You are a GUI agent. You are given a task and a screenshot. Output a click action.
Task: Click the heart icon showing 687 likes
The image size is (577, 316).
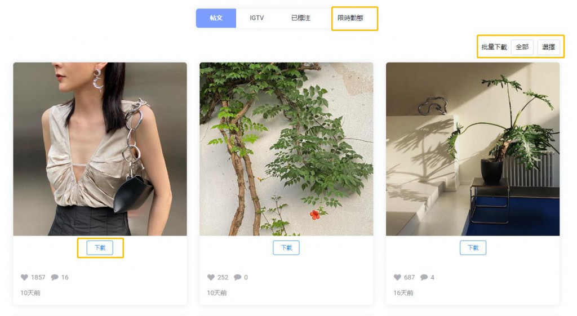point(397,277)
